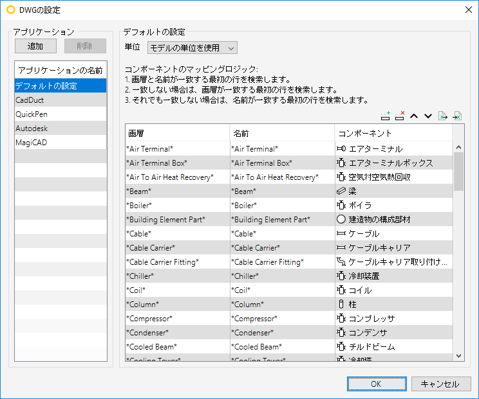Click the table scrollbar up arrow
Viewport: 479px width, 399px height.
[x=458, y=147]
